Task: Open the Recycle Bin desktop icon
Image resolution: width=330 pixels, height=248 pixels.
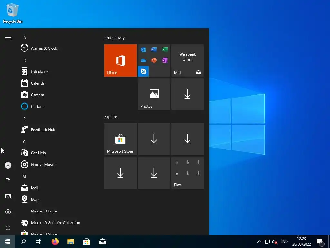Action: (13, 13)
